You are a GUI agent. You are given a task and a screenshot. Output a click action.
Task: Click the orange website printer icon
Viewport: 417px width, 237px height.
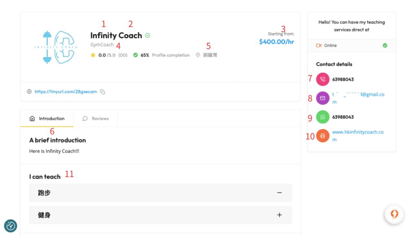(x=323, y=136)
